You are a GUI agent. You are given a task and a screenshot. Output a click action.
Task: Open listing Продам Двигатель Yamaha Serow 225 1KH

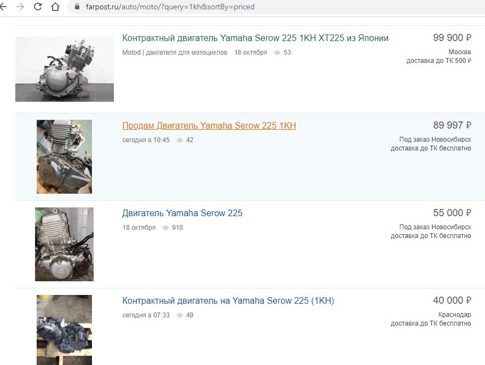point(209,125)
